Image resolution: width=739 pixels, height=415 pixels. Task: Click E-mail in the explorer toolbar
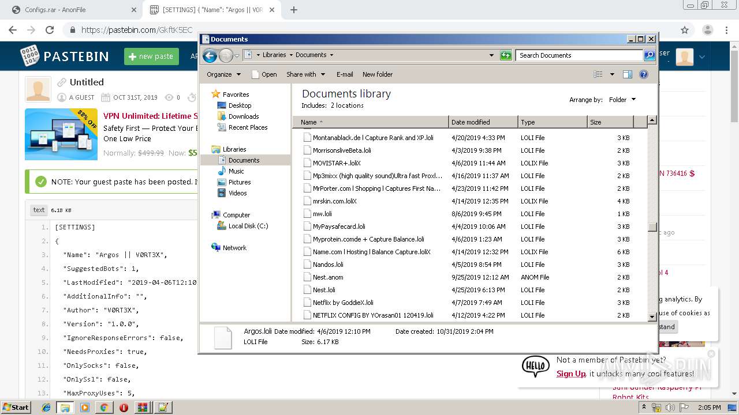pyautogui.click(x=345, y=74)
